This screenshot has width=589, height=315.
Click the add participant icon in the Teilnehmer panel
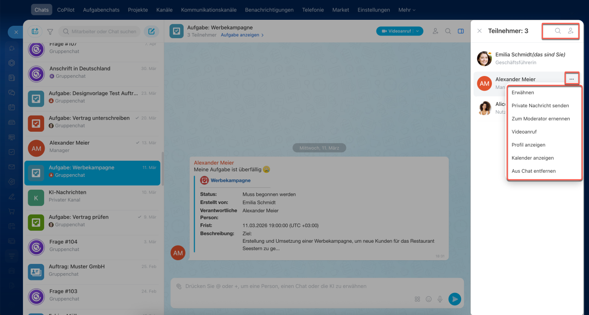pyautogui.click(x=571, y=31)
